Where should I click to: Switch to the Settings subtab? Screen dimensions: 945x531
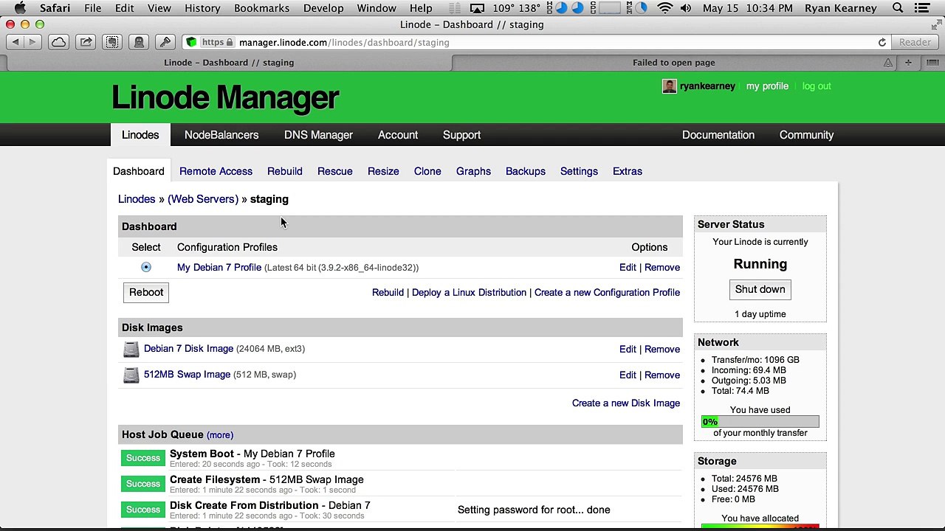click(579, 171)
